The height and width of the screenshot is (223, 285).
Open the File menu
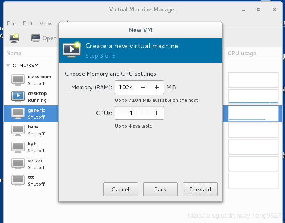tap(11, 23)
